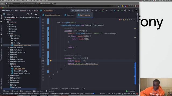Open Search Everywhere magnifier icon
Viewport: 172px width, 96px height.
tap(137, 11)
